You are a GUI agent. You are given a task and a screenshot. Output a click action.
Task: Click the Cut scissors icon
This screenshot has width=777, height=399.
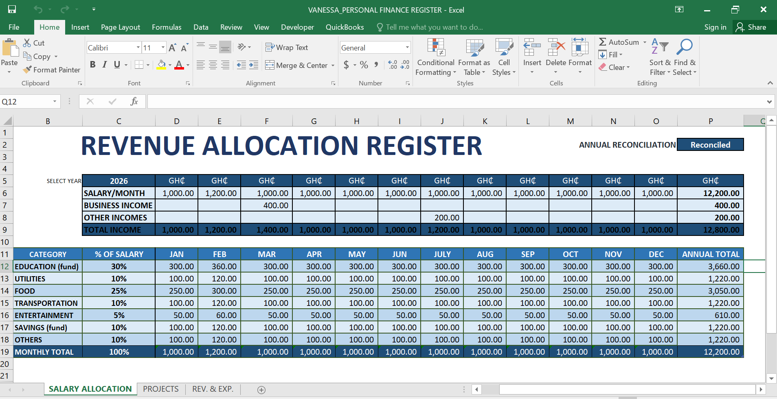pyautogui.click(x=27, y=43)
